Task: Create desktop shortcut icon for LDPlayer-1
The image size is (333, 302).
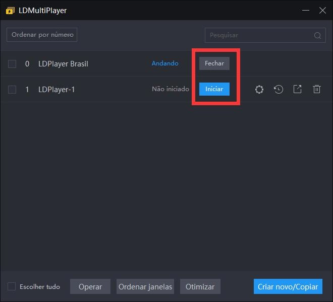Action: [297, 89]
